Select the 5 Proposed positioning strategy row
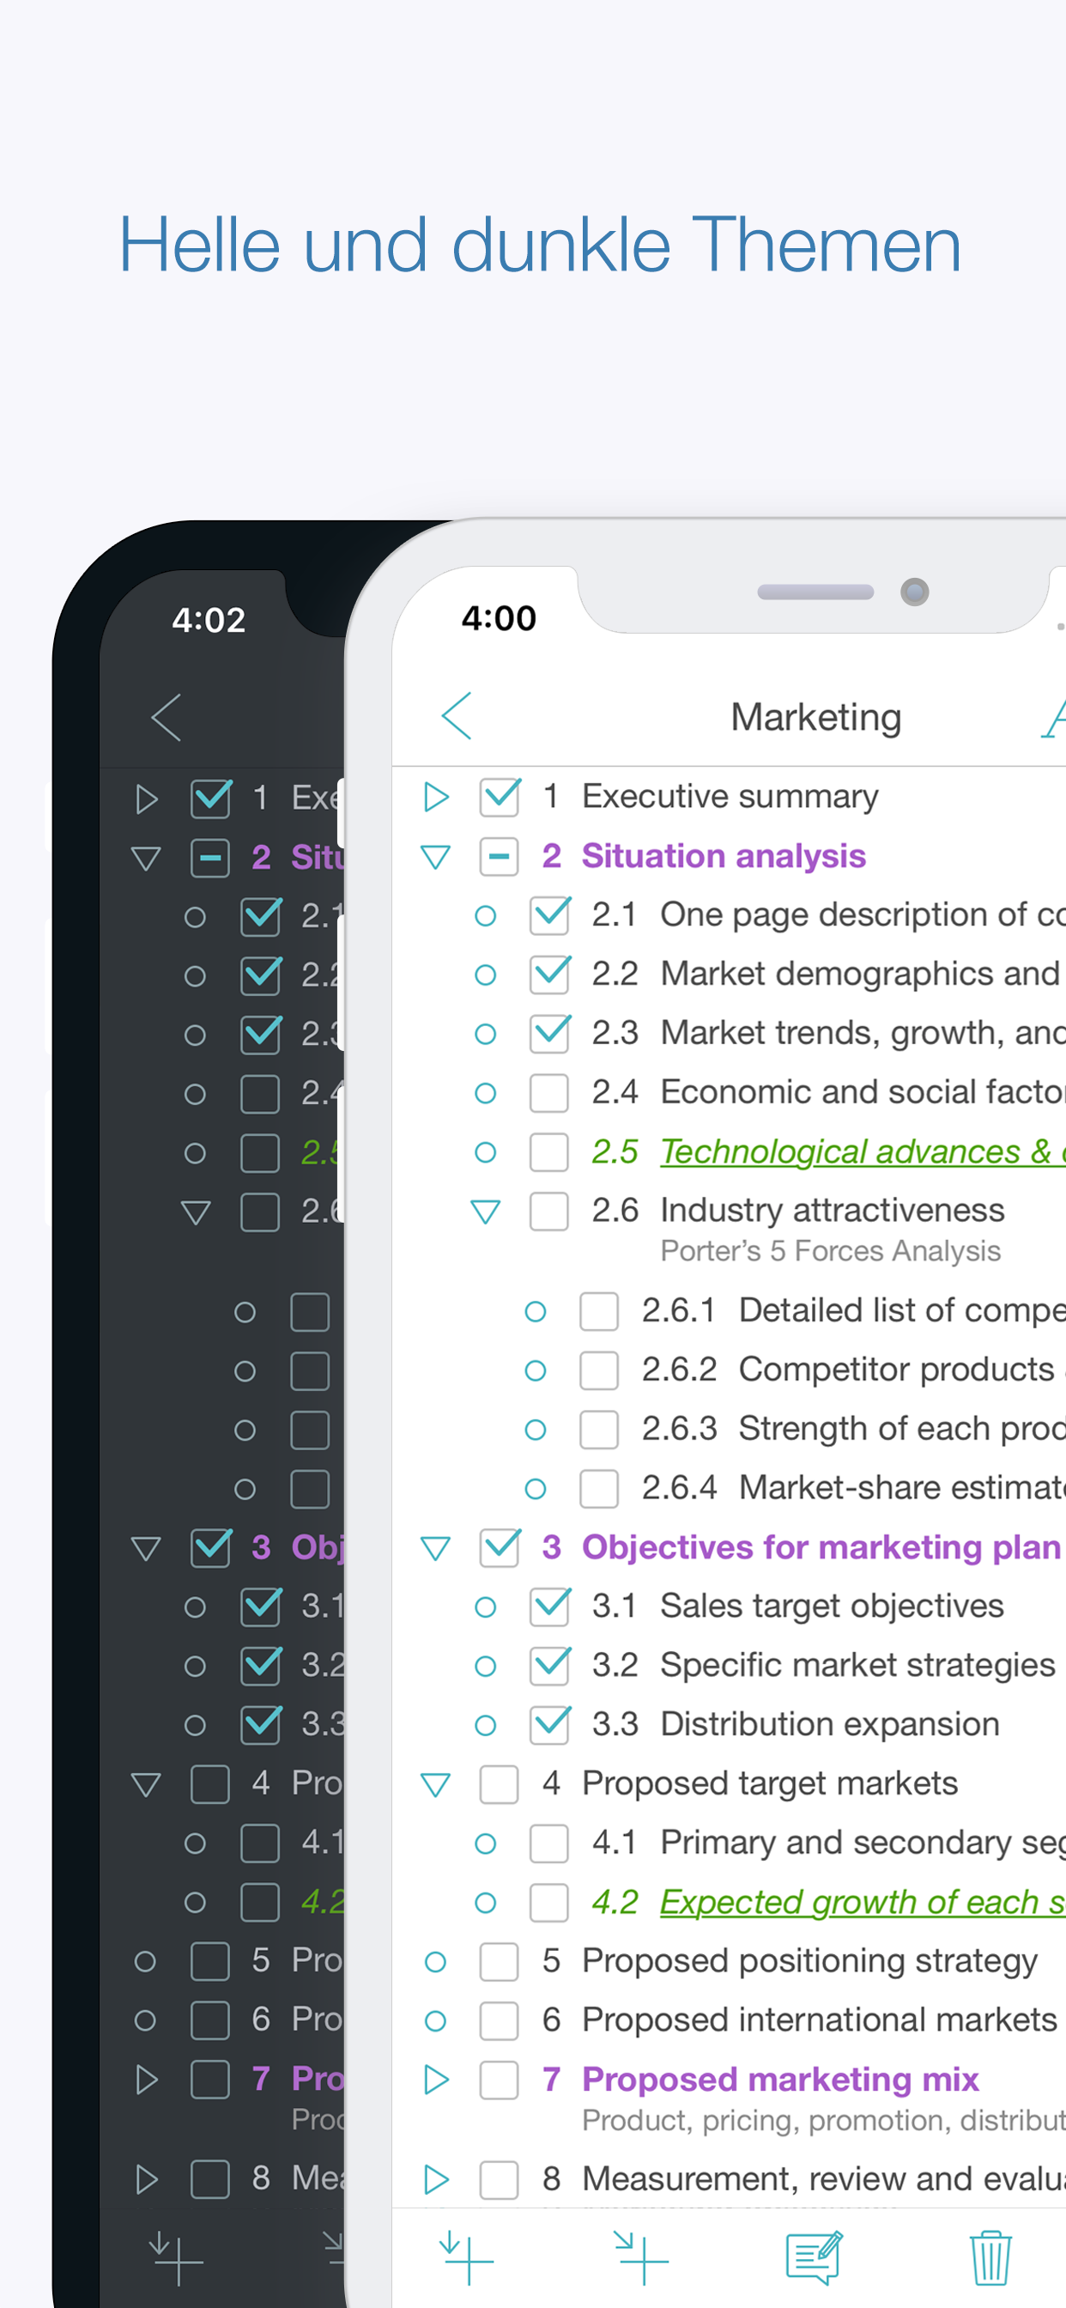 (809, 1961)
